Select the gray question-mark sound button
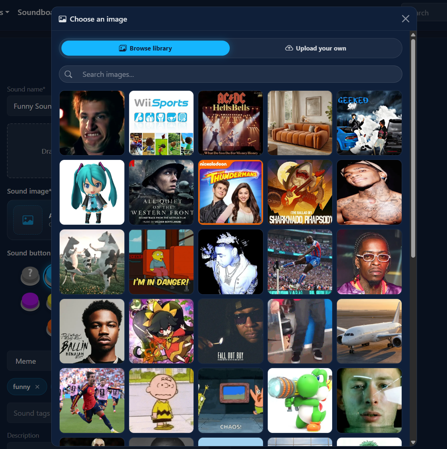The height and width of the screenshot is (449, 447). 30,276
